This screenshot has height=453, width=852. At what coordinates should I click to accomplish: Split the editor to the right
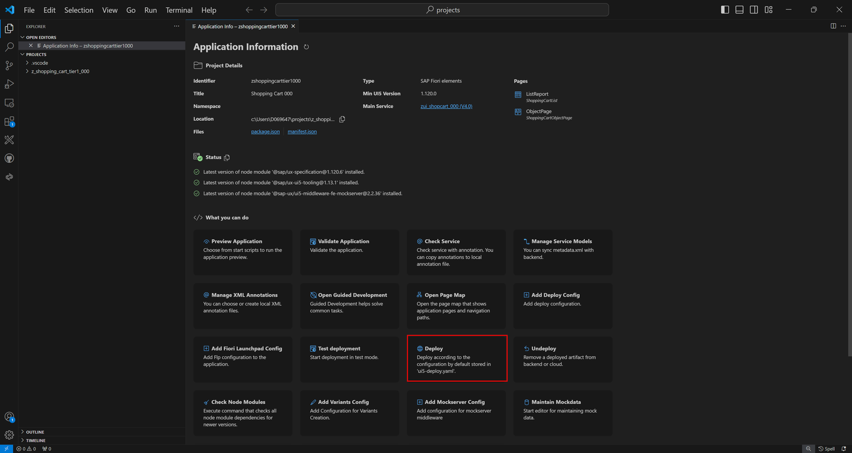tap(833, 26)
